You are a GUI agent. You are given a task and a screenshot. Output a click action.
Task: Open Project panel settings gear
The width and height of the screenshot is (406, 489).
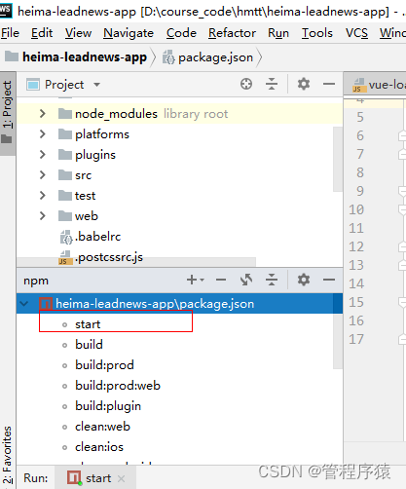(304, 84)
